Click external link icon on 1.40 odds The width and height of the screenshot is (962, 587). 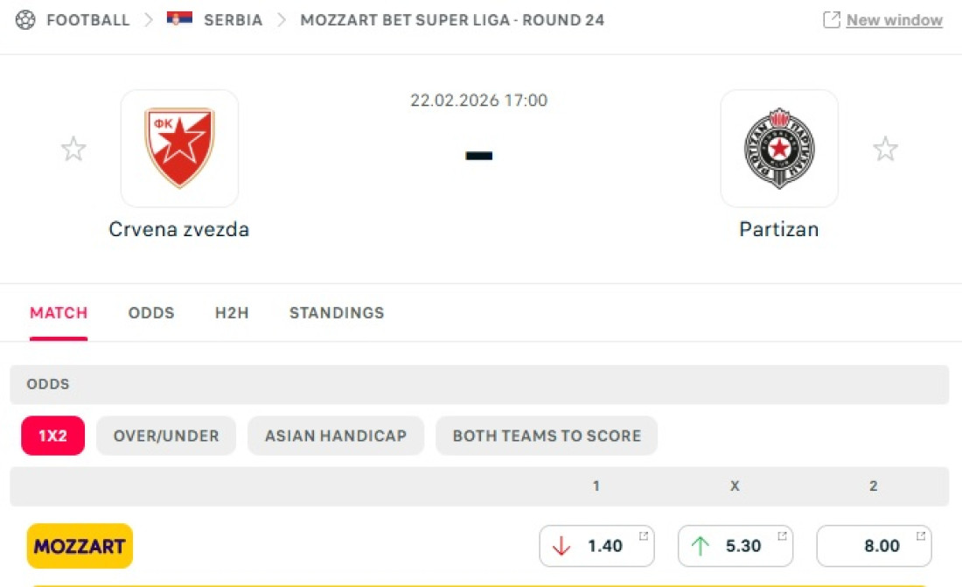click(644, 536)
